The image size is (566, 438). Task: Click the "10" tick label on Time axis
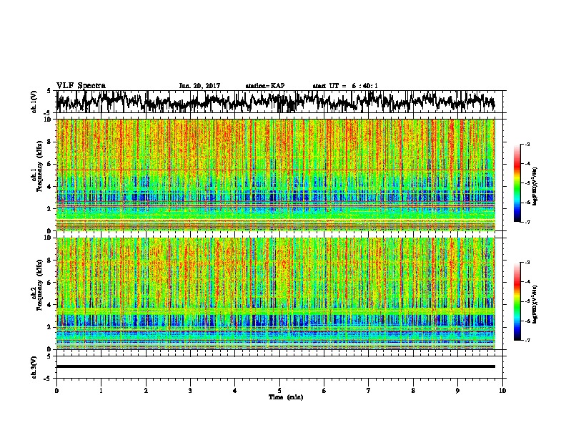pos(502,391)
